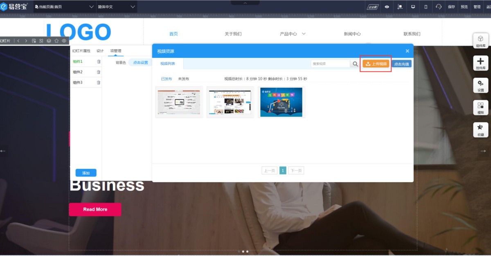Select the first video thumbnail
Viewport: 491px width, 256px height.
(x=179, y=102)
